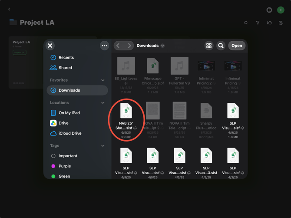Open the filter funnel icon in Project LA
Image resolution: width=291 pixels, height=218 pixels.
(x=258, y=23)
